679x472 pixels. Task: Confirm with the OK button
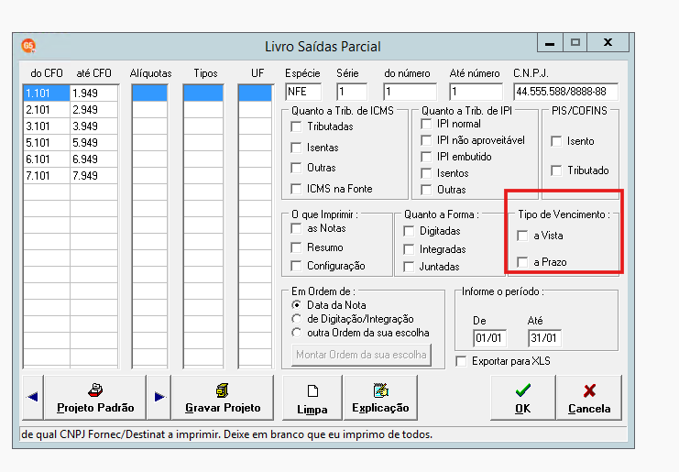(x=522, y=398)
